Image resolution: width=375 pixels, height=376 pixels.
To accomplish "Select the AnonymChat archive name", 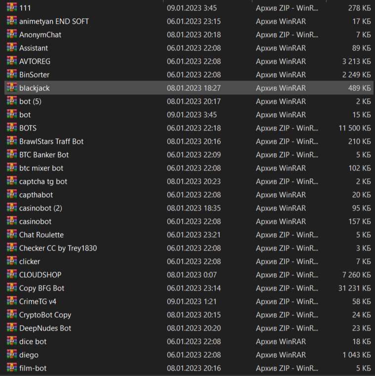I will point(40,35).
